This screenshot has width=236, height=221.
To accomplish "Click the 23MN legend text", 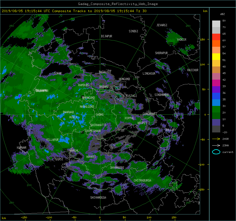I will 226,146.
